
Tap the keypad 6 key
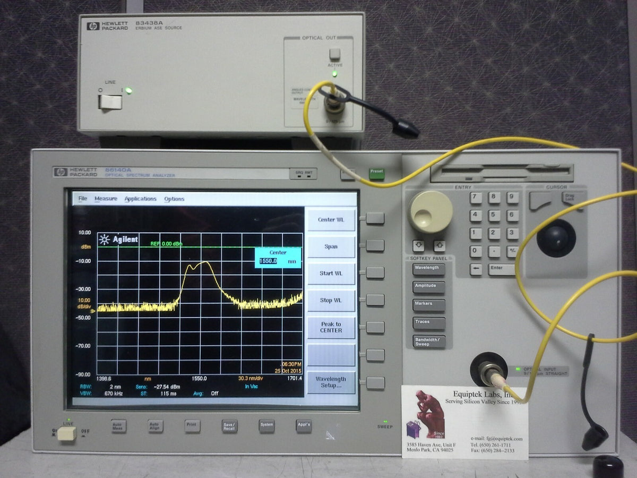pyautogui.click(x=512, y=215)
